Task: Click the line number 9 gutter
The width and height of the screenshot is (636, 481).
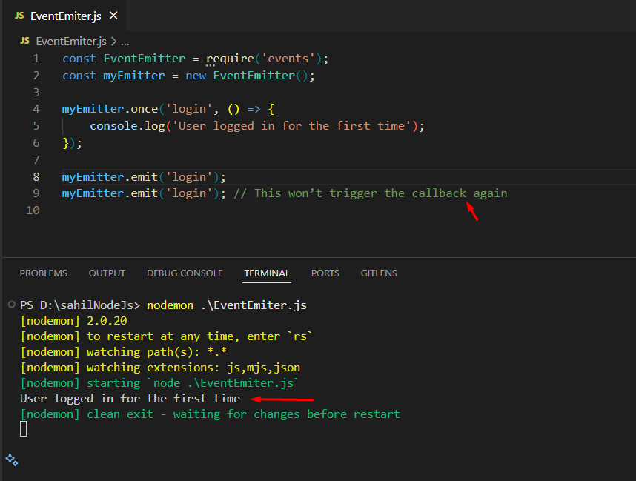Action: 36,193
